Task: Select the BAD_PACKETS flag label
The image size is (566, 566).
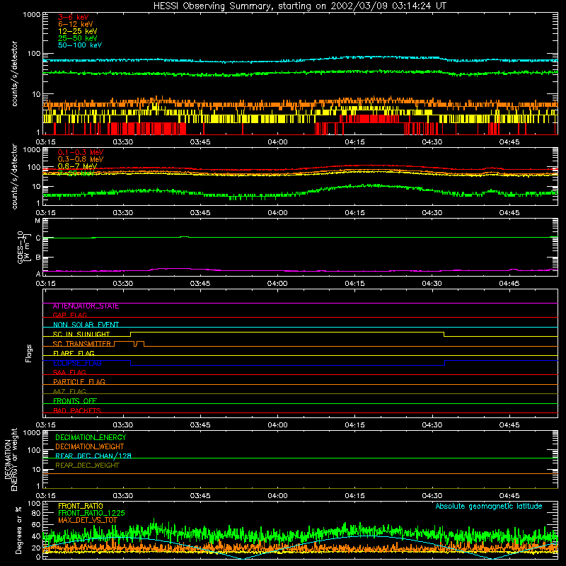Action: tap(77, 410)
